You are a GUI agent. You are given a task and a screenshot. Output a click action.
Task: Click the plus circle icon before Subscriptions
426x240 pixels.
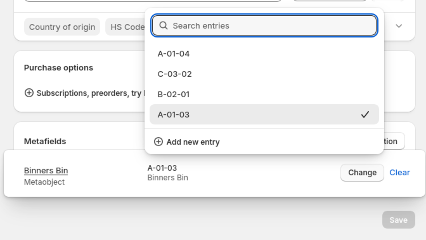pos(29,93)
